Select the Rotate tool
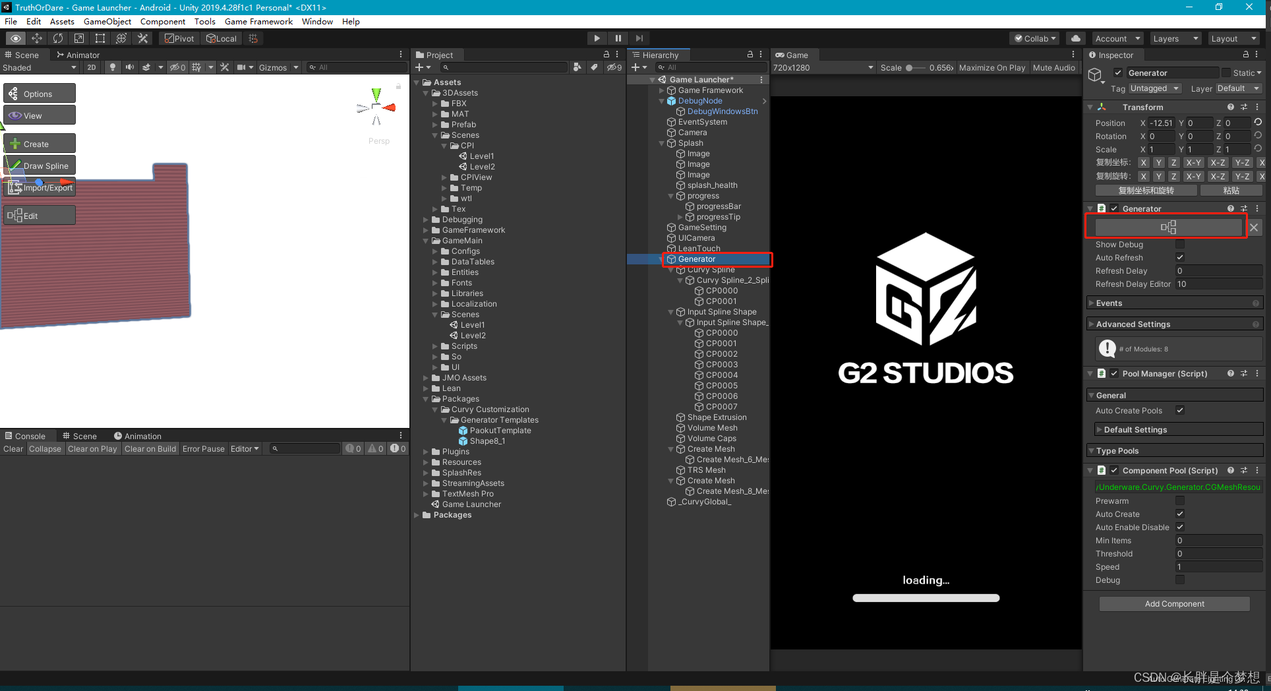This screenshot has height=691, width=1271. point(58,38)
